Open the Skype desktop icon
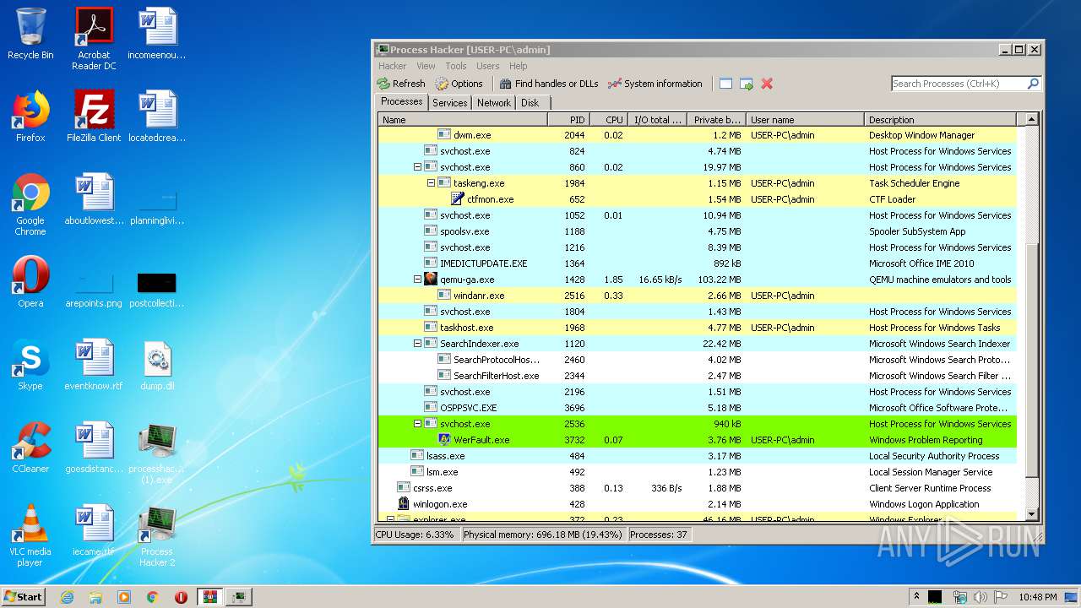Viewport: 1081px width, 608px height. click(x=30, y=365)
